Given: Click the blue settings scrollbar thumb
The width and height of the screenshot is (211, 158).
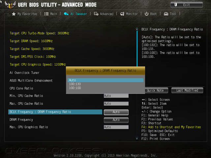Looking at the screenshot, I should click(137, 48).
